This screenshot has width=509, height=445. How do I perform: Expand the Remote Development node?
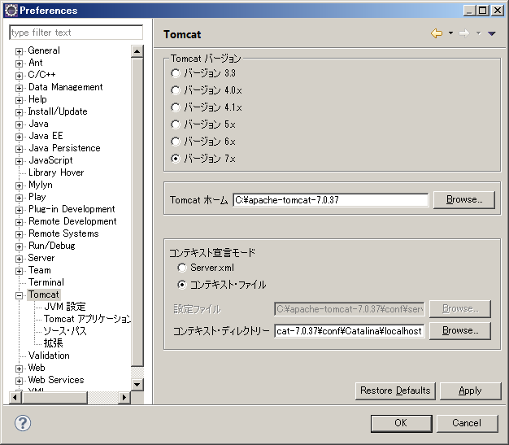[x=20, y=222]
